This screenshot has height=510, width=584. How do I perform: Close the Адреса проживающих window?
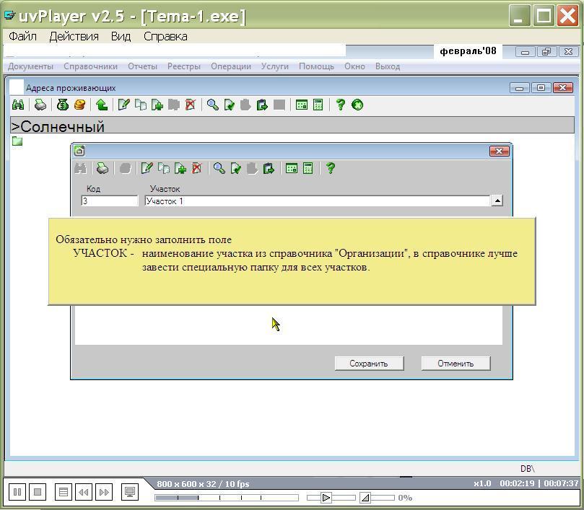pos(563,88)
